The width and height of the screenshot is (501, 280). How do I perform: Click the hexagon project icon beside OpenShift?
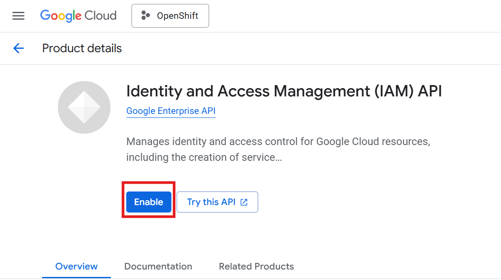pos(145,16)
